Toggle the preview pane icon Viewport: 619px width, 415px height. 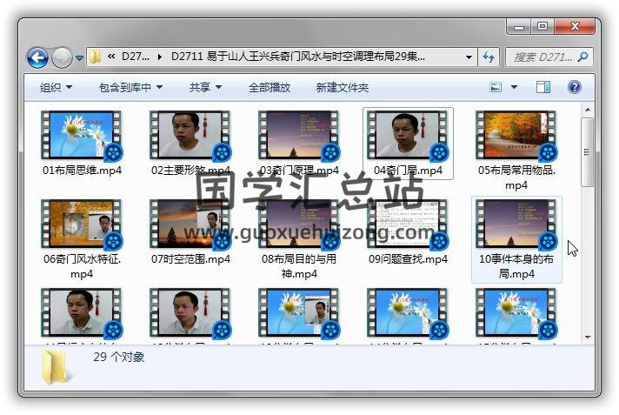click(x=543, y=87)
